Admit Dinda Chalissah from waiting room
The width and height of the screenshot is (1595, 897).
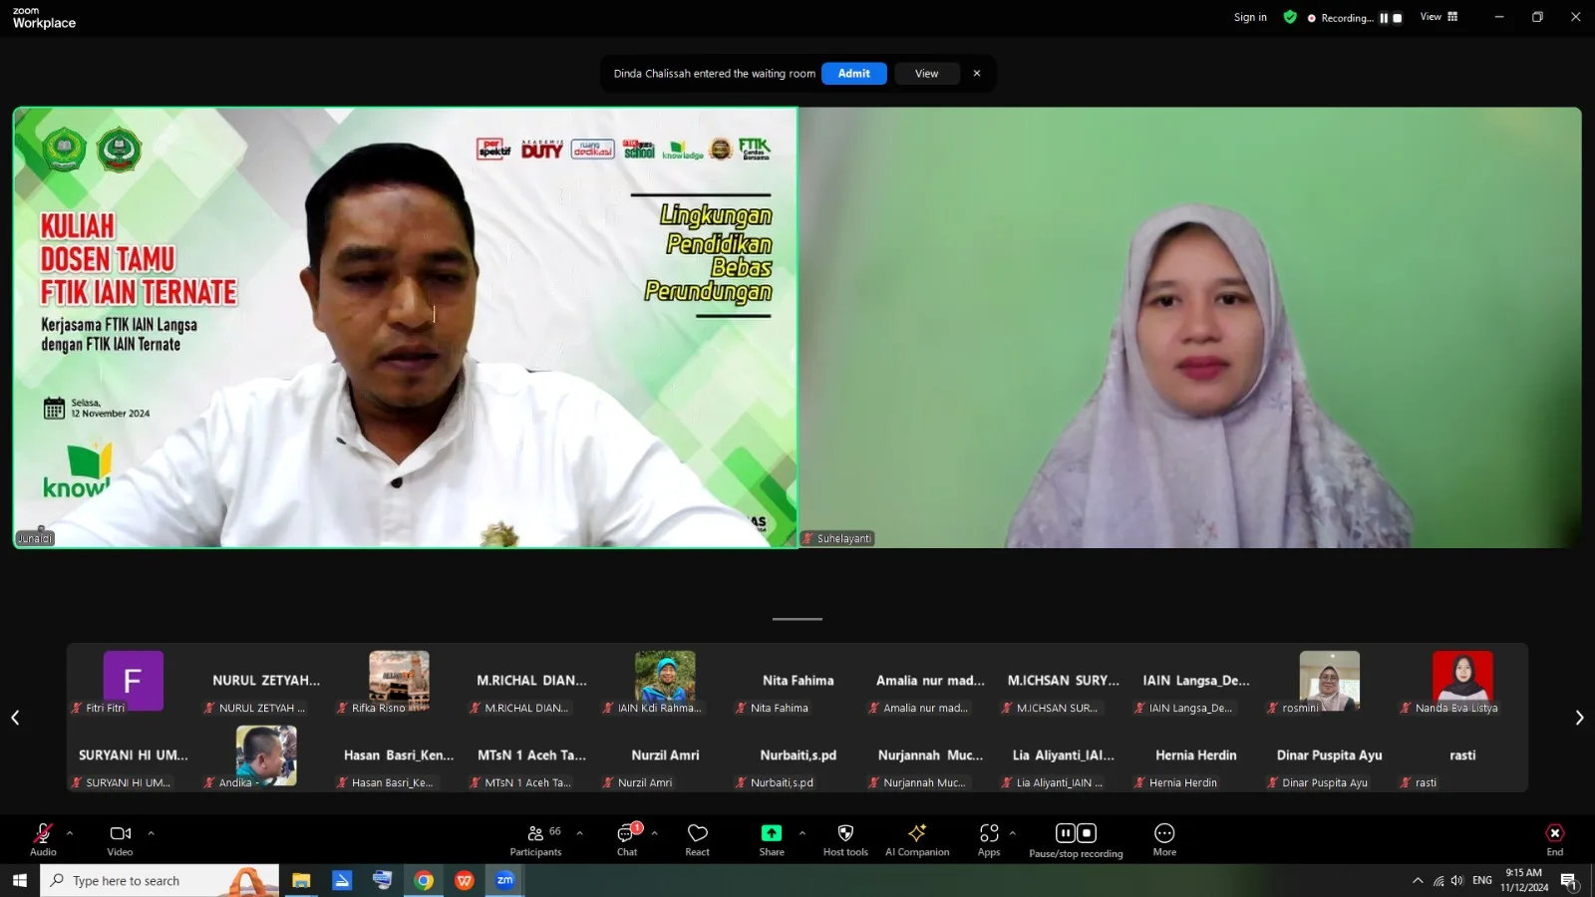854,74
